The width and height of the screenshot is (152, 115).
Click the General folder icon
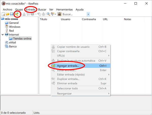[7, 23]
